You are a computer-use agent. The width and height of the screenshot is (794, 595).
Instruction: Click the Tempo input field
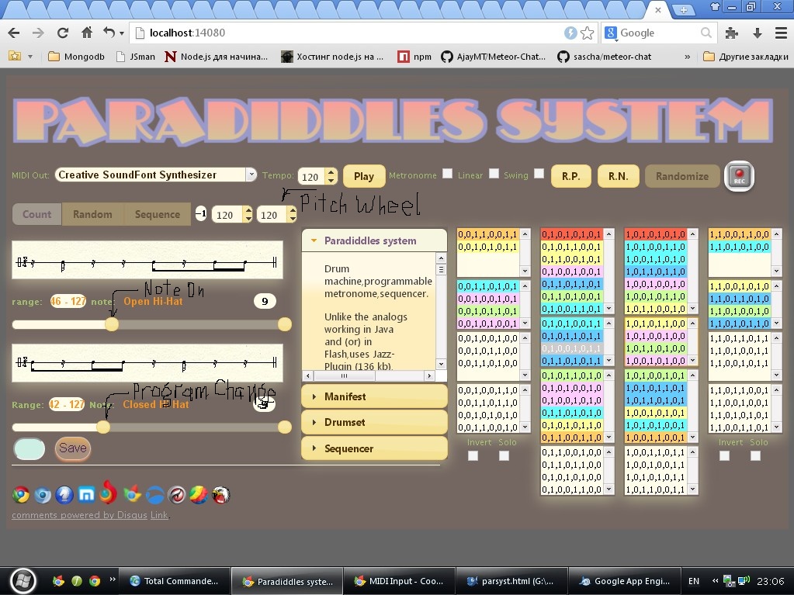click(x=311, y=177)
